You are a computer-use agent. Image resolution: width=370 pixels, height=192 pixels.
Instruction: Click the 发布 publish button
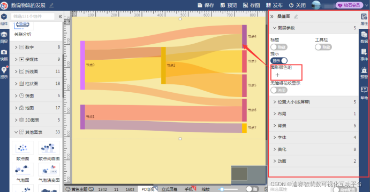point(274,5)
